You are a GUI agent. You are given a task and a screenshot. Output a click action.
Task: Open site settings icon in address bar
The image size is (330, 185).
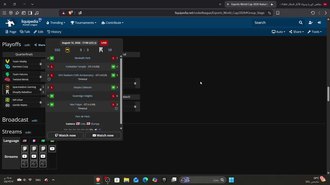point(269,13)
